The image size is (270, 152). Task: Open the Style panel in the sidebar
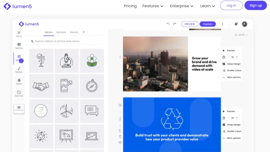19,82
